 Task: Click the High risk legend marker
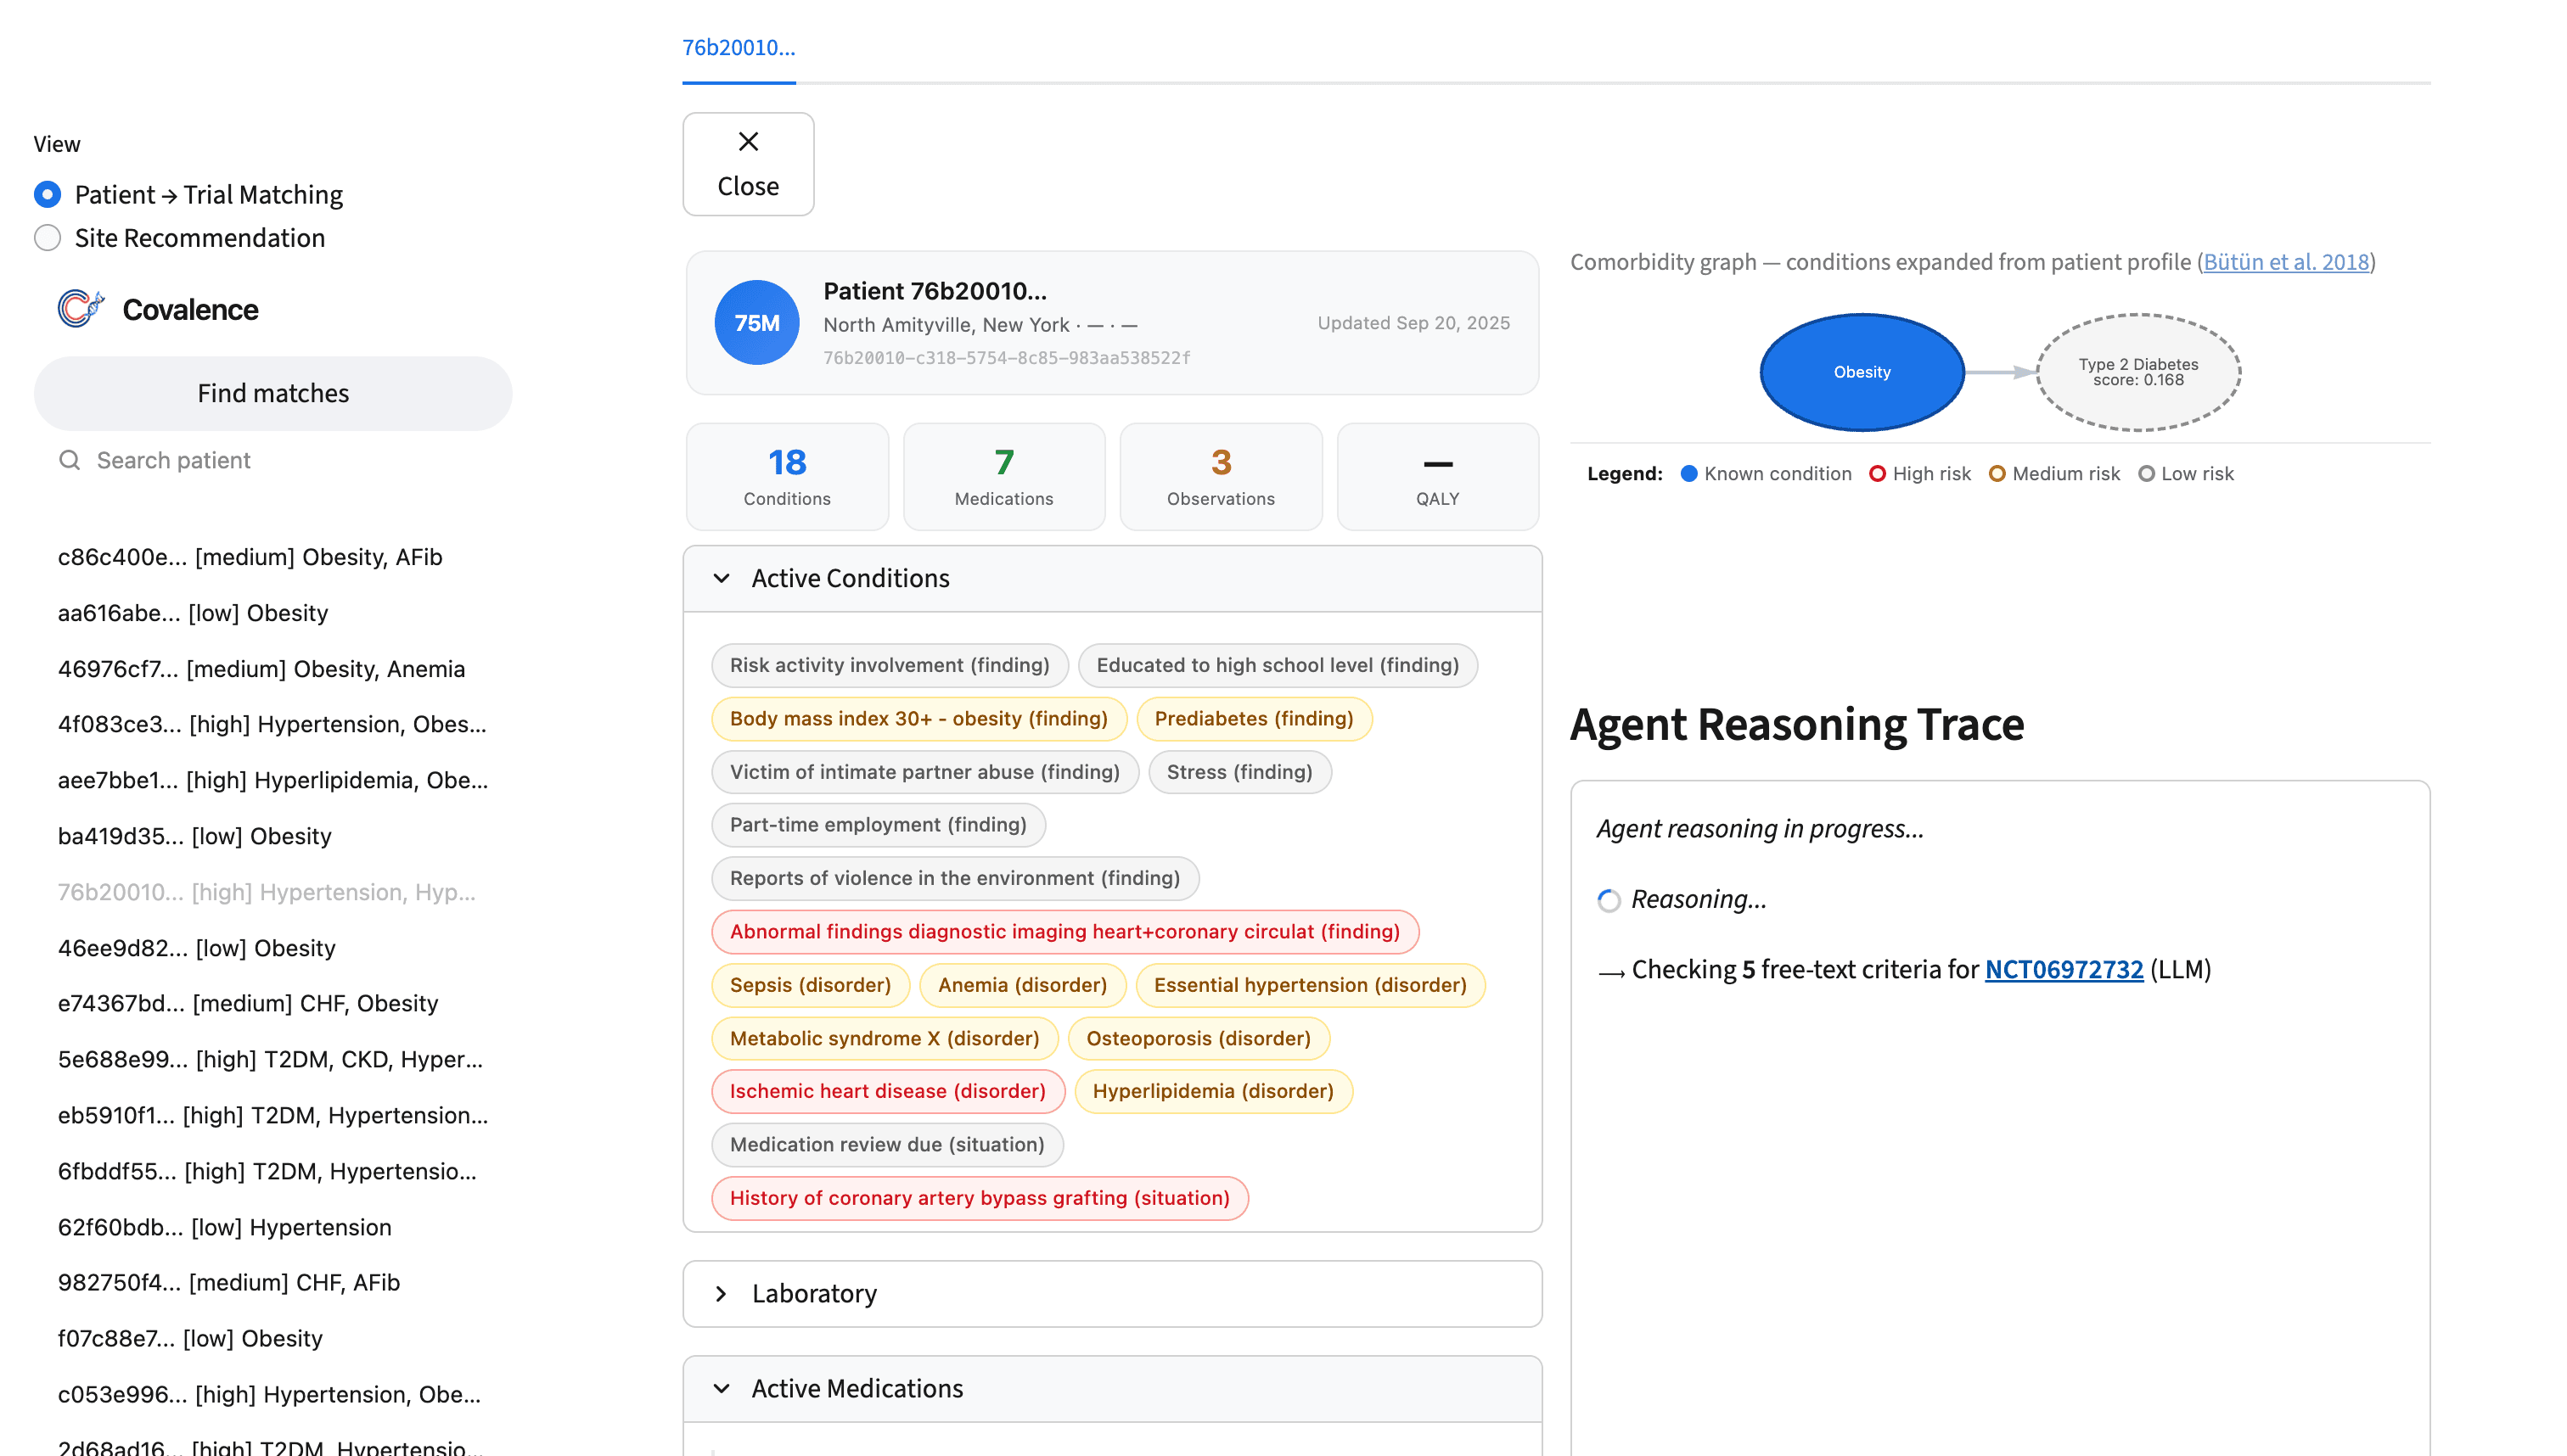[x=1877, y=474]
